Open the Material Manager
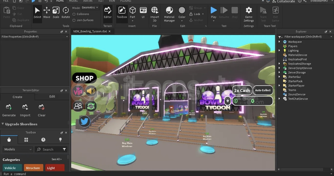Image resolution: width=334 pixels, height=176 pixels. tap(169, 14)
